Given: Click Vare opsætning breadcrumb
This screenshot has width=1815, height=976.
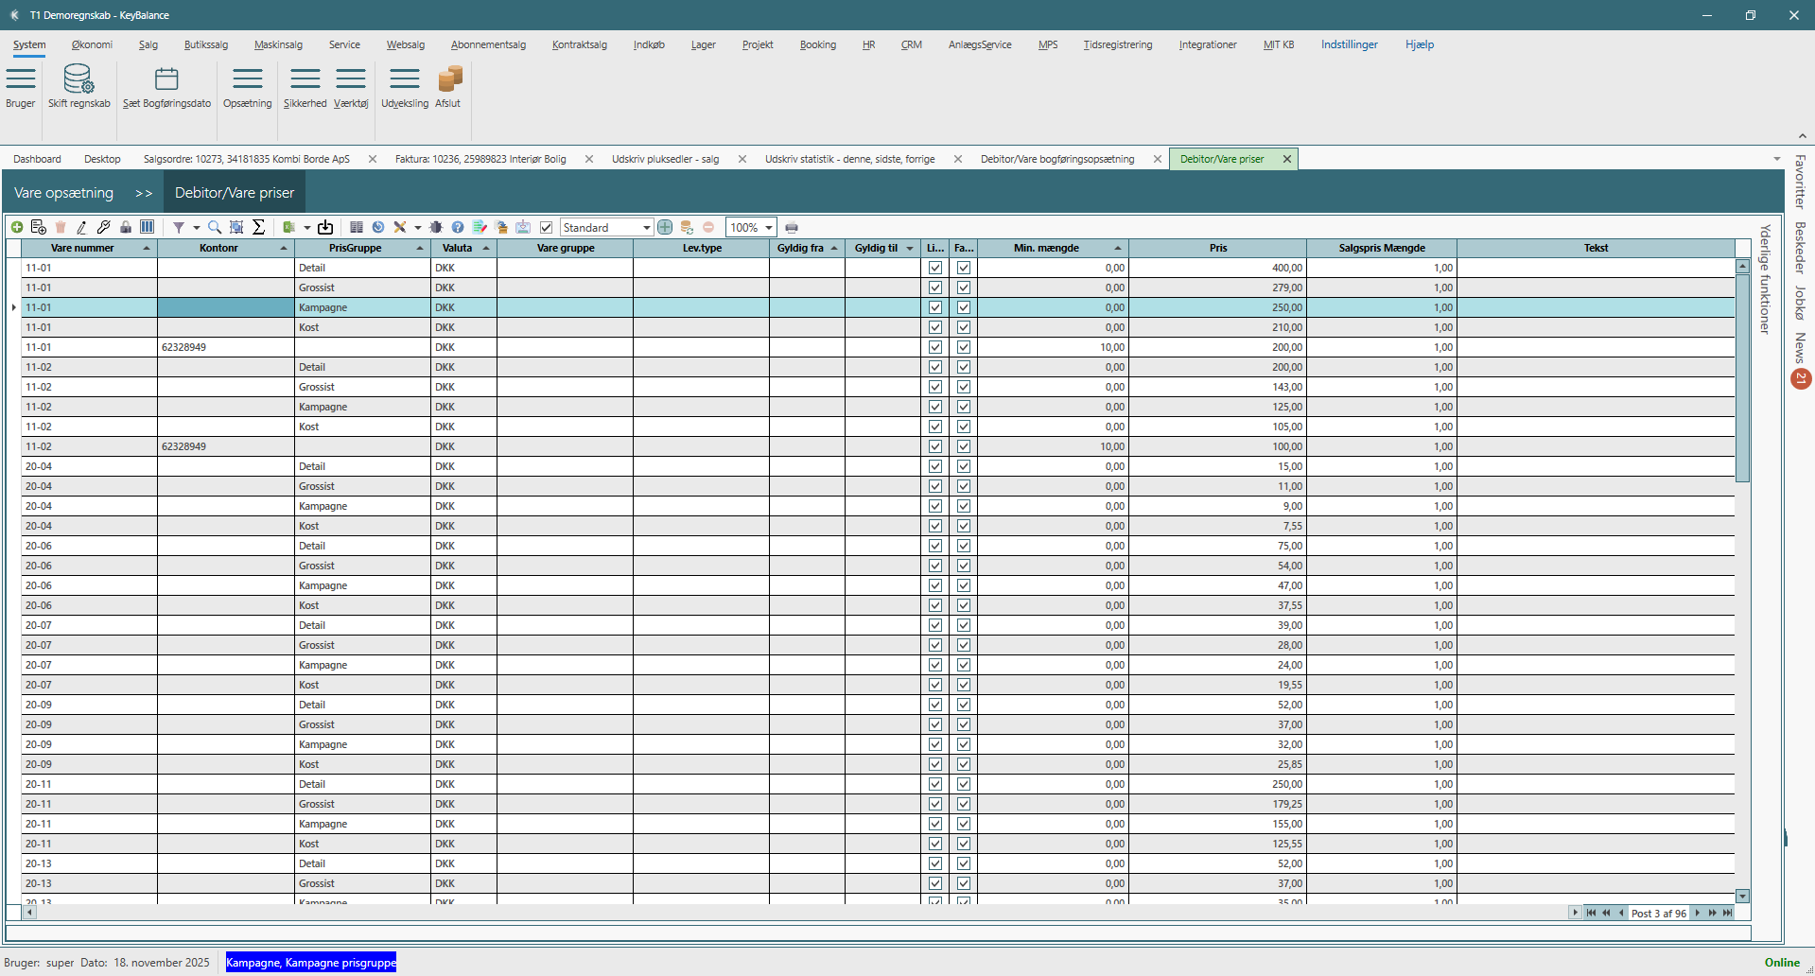Looking at the screenshot, I should pos(63,193).
